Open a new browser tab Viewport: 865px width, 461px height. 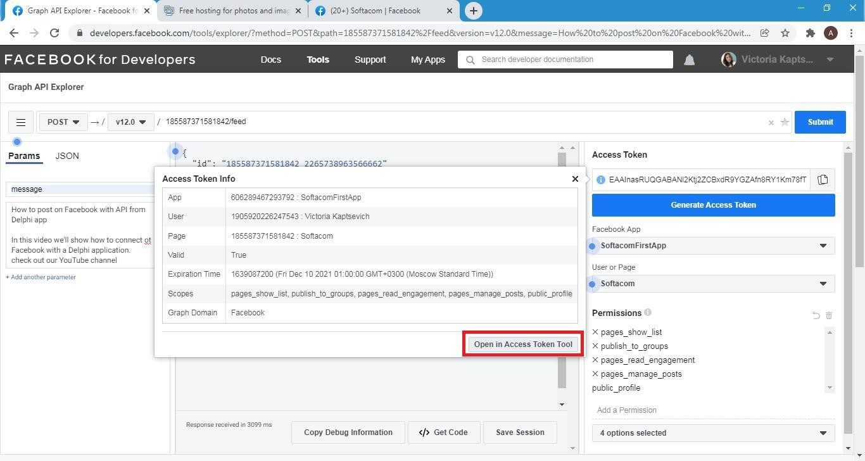(473, 11)
